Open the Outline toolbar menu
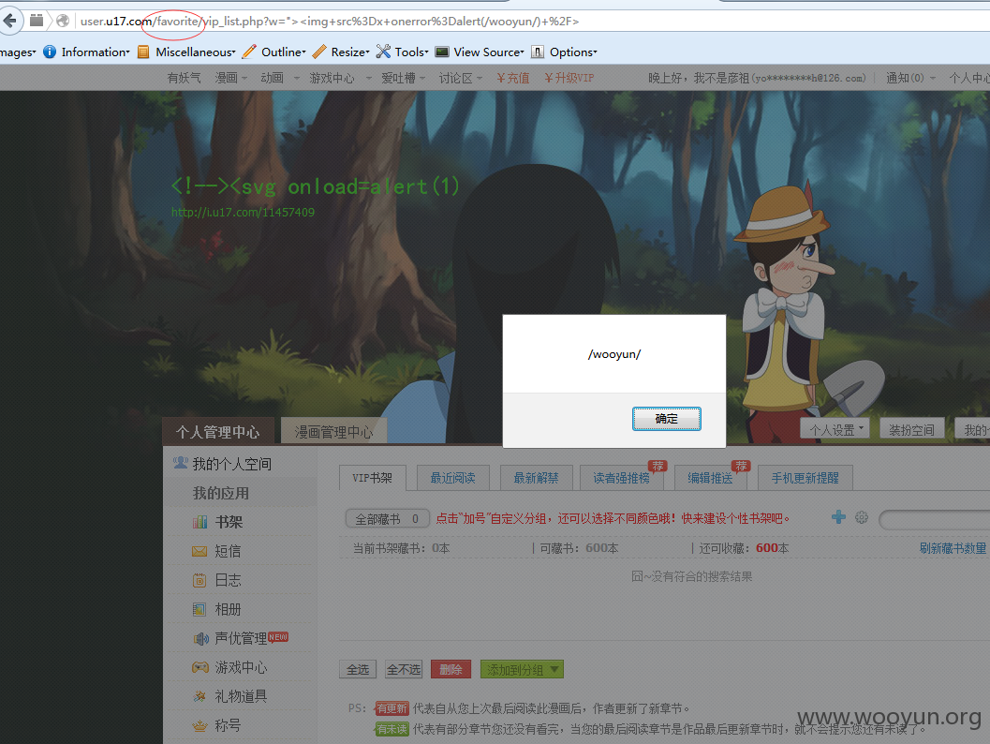Image resolution: width=990 pixels, height=744 pixels. click(x=274, y=52)
